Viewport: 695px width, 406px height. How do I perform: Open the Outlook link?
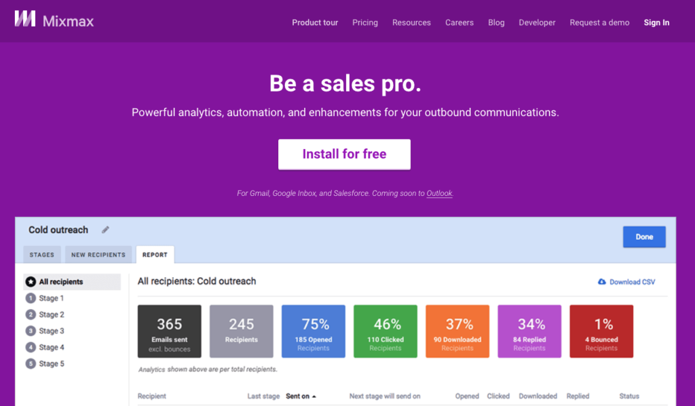point(438,192)
